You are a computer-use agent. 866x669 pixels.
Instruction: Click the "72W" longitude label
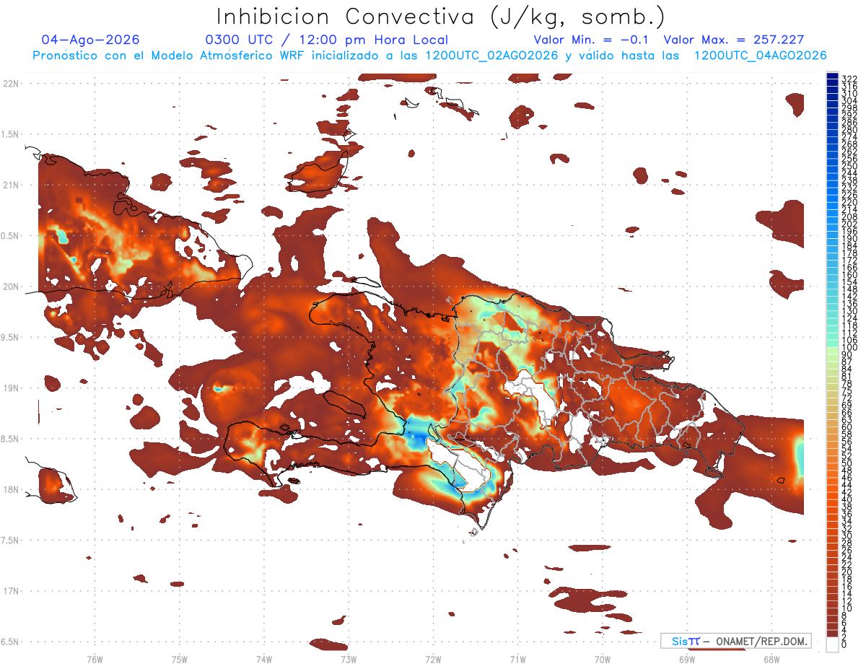tap(433, 660)
